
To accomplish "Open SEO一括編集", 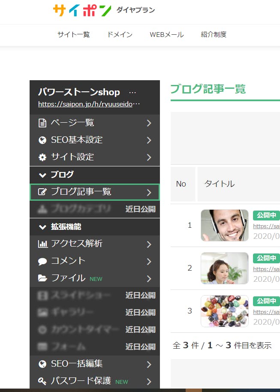I will point(94,364).
